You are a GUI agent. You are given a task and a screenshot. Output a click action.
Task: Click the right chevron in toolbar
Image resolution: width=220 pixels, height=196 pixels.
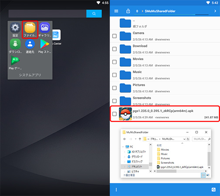215,11
